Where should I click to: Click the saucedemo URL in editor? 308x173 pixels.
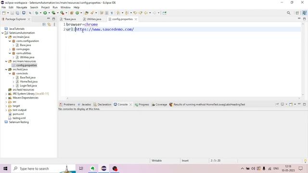[105, 29]
